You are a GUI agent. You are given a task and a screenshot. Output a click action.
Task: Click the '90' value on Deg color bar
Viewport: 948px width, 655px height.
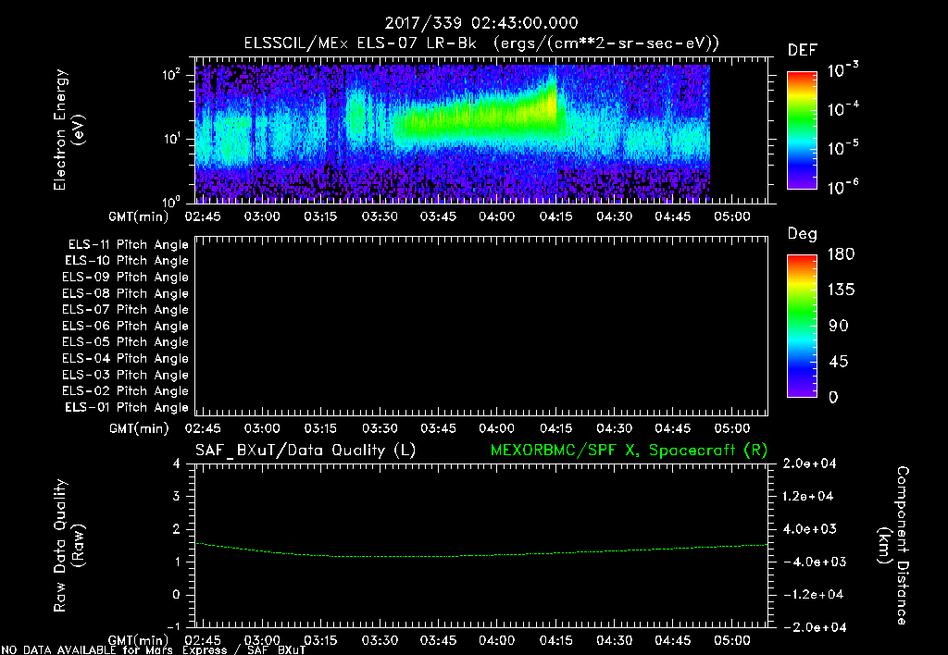(x=839, y=326)
